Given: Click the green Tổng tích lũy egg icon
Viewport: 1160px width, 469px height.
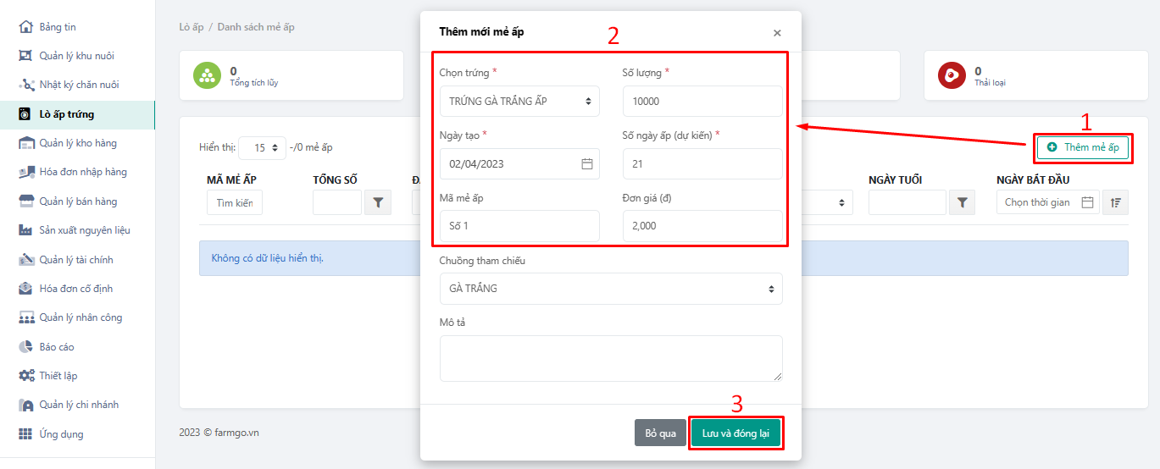Looking at the screenshot, I should tap(207, 75).
